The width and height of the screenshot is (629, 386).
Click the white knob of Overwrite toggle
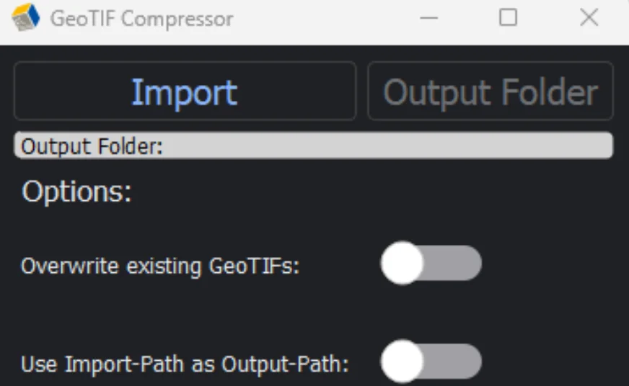click(402, 263)
